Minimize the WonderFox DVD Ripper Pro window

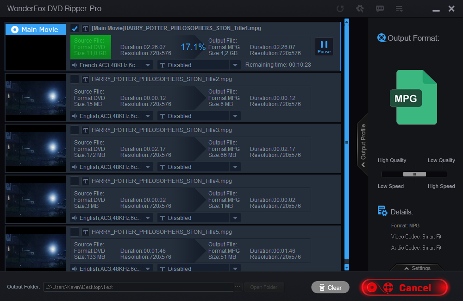click(x=436, y=10)
